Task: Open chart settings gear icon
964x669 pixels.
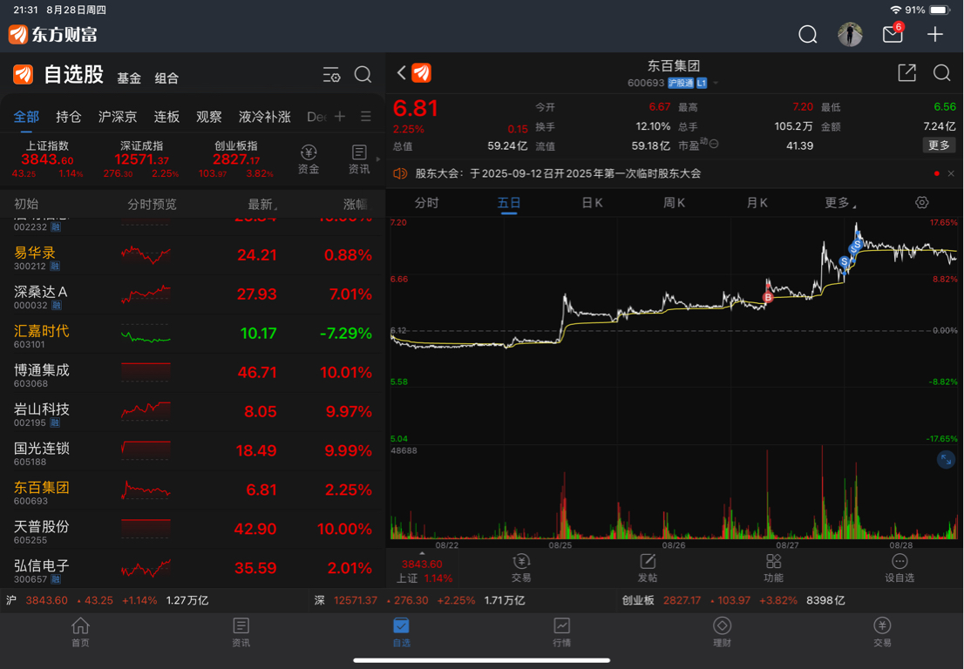Action: (921, 203)
